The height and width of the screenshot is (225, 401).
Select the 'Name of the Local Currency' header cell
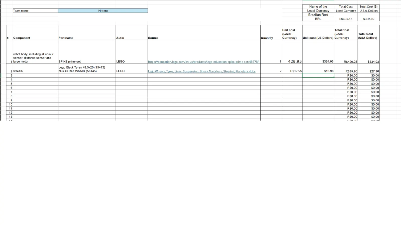[318, 8]
